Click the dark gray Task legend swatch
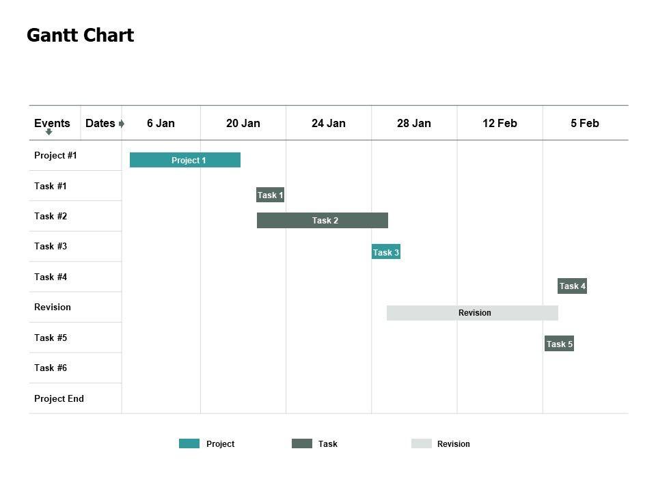 pyautogui.click(x=301, y=444)
